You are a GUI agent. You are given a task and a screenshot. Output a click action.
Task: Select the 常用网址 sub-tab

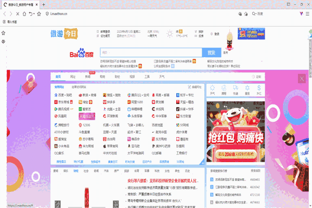pos(59,87)
